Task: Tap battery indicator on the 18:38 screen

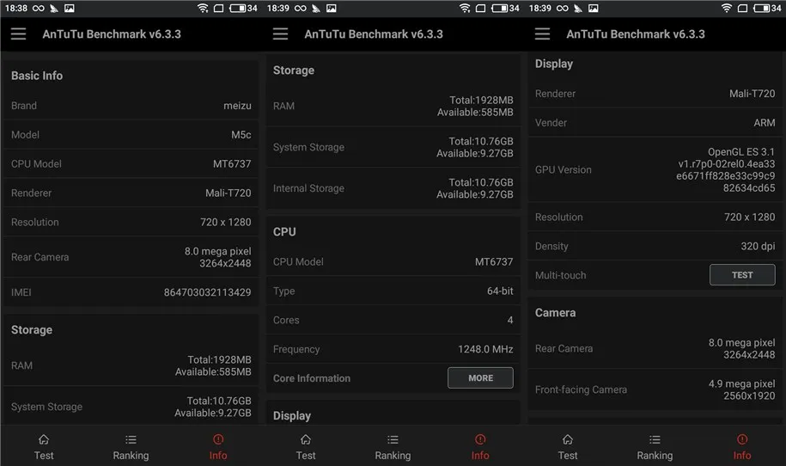Action: click(243, 8)
